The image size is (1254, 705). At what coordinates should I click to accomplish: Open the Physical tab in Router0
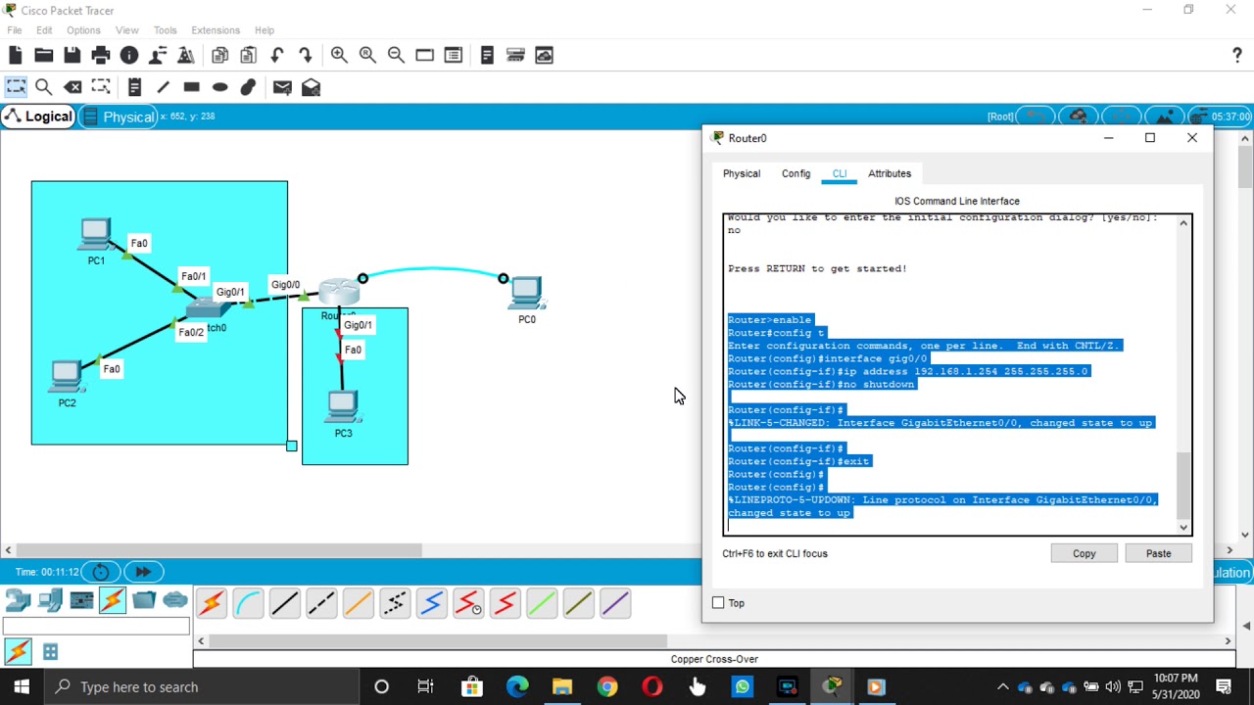point(742,173)
